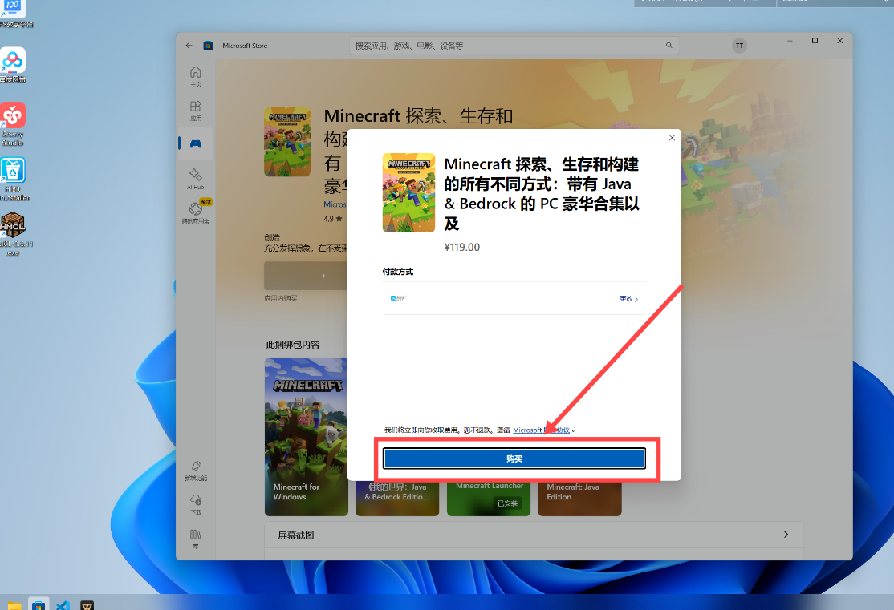Open the Minecraft for Windows bundle card
This screenshot has height=610, width=894.
(x=307, y=437)
